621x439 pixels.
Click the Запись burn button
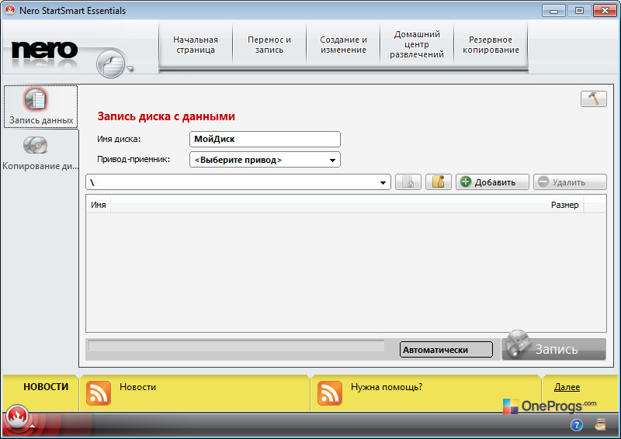(x=554, y=349)
